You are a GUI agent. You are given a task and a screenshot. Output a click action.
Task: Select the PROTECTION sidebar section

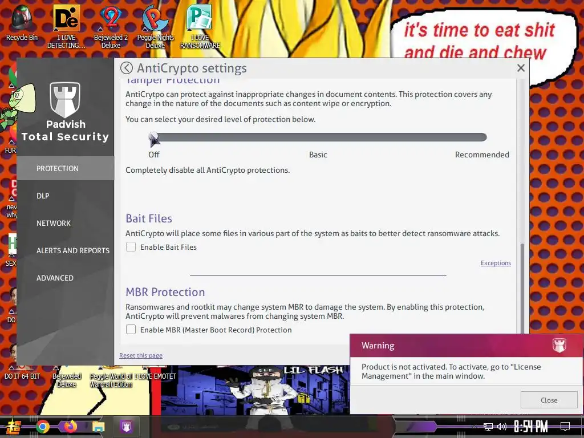tap(65, 168)
